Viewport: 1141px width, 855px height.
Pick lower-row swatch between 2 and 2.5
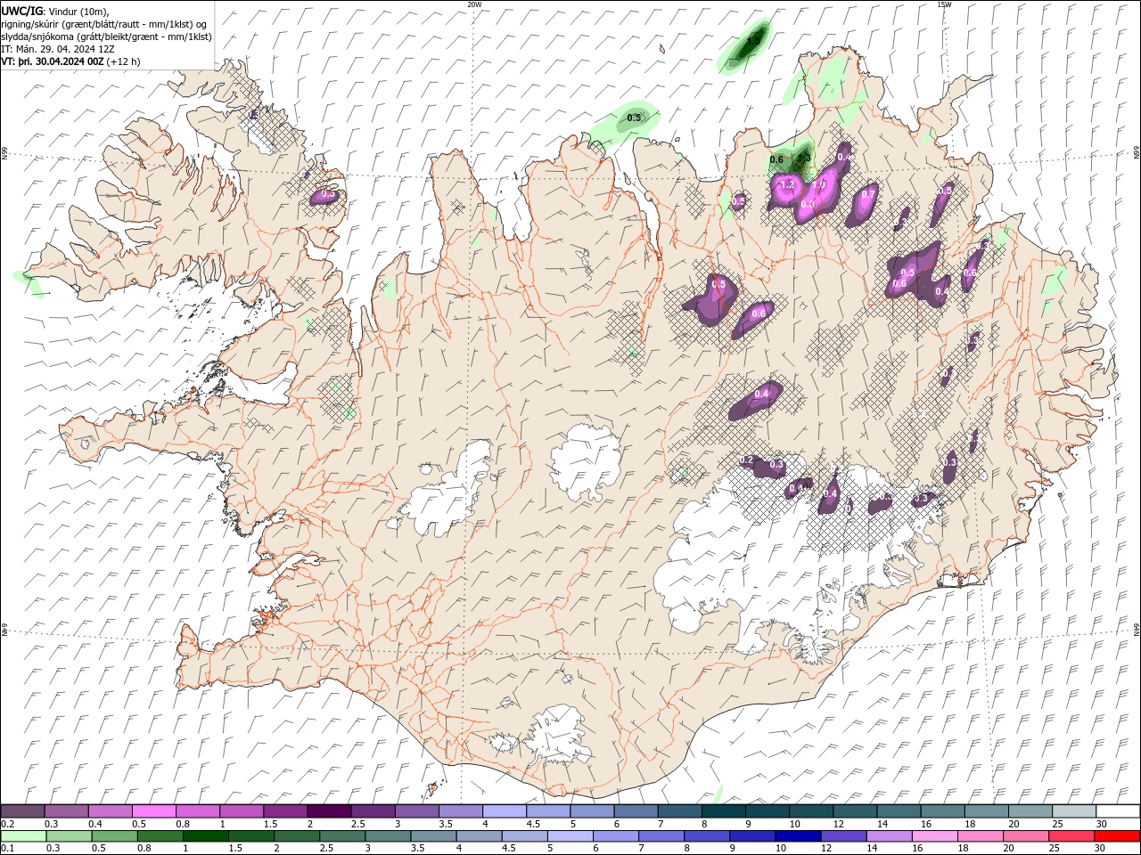click(296, 836)
